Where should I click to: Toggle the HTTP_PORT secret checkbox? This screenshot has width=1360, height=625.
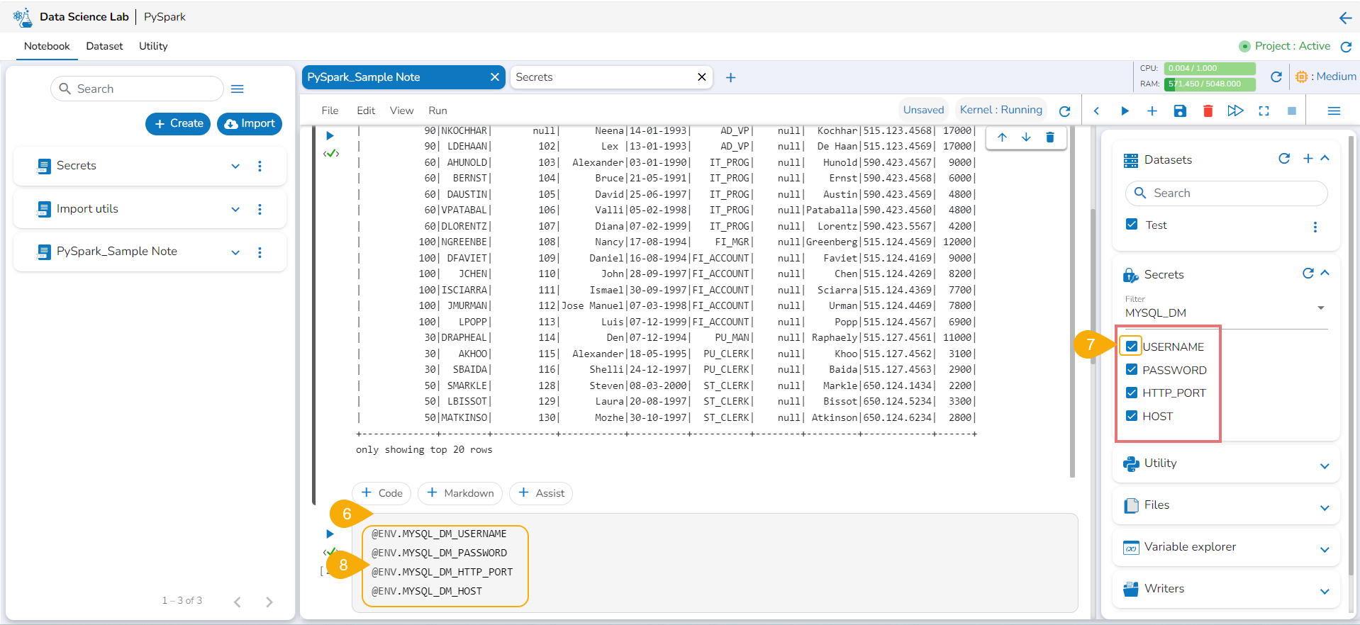[1132, 393]
